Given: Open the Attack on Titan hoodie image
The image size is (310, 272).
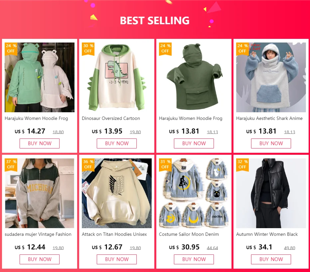Looking at the screenshot, I should (x=117, y=193).
